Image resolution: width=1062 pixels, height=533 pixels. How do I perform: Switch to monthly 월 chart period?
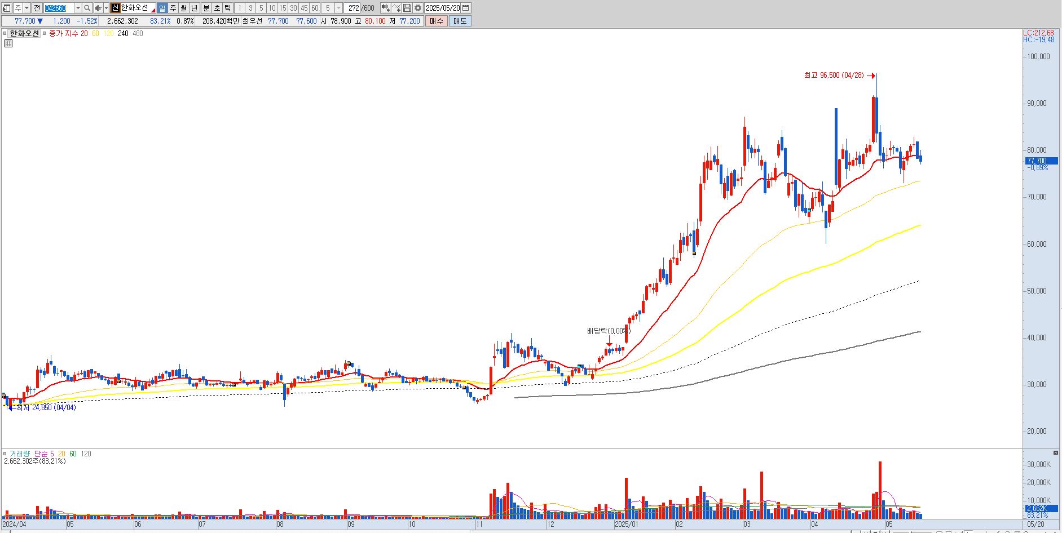pyautogui.click(x=184, y=8)
